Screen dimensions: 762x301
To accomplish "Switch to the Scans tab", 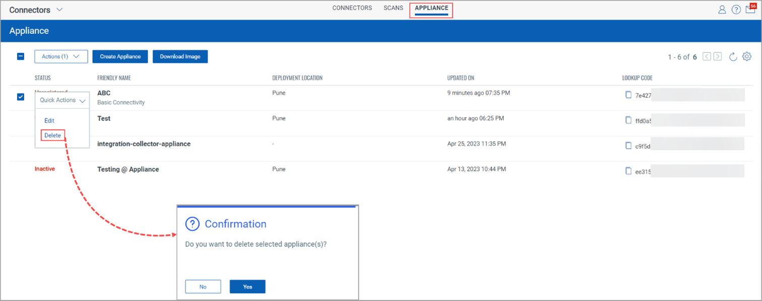I will pyautogui.click(x=393, y=8).
